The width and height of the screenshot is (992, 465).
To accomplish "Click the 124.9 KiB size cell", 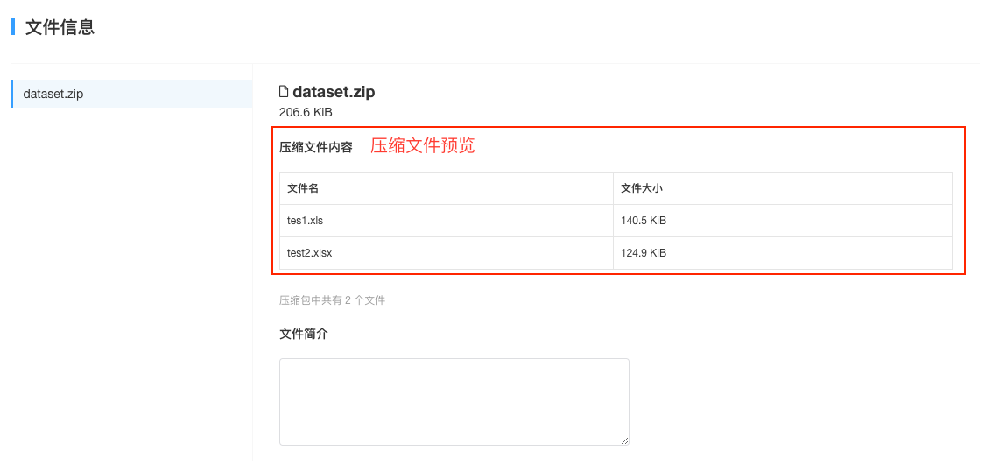I will click(x=783, y=252).
